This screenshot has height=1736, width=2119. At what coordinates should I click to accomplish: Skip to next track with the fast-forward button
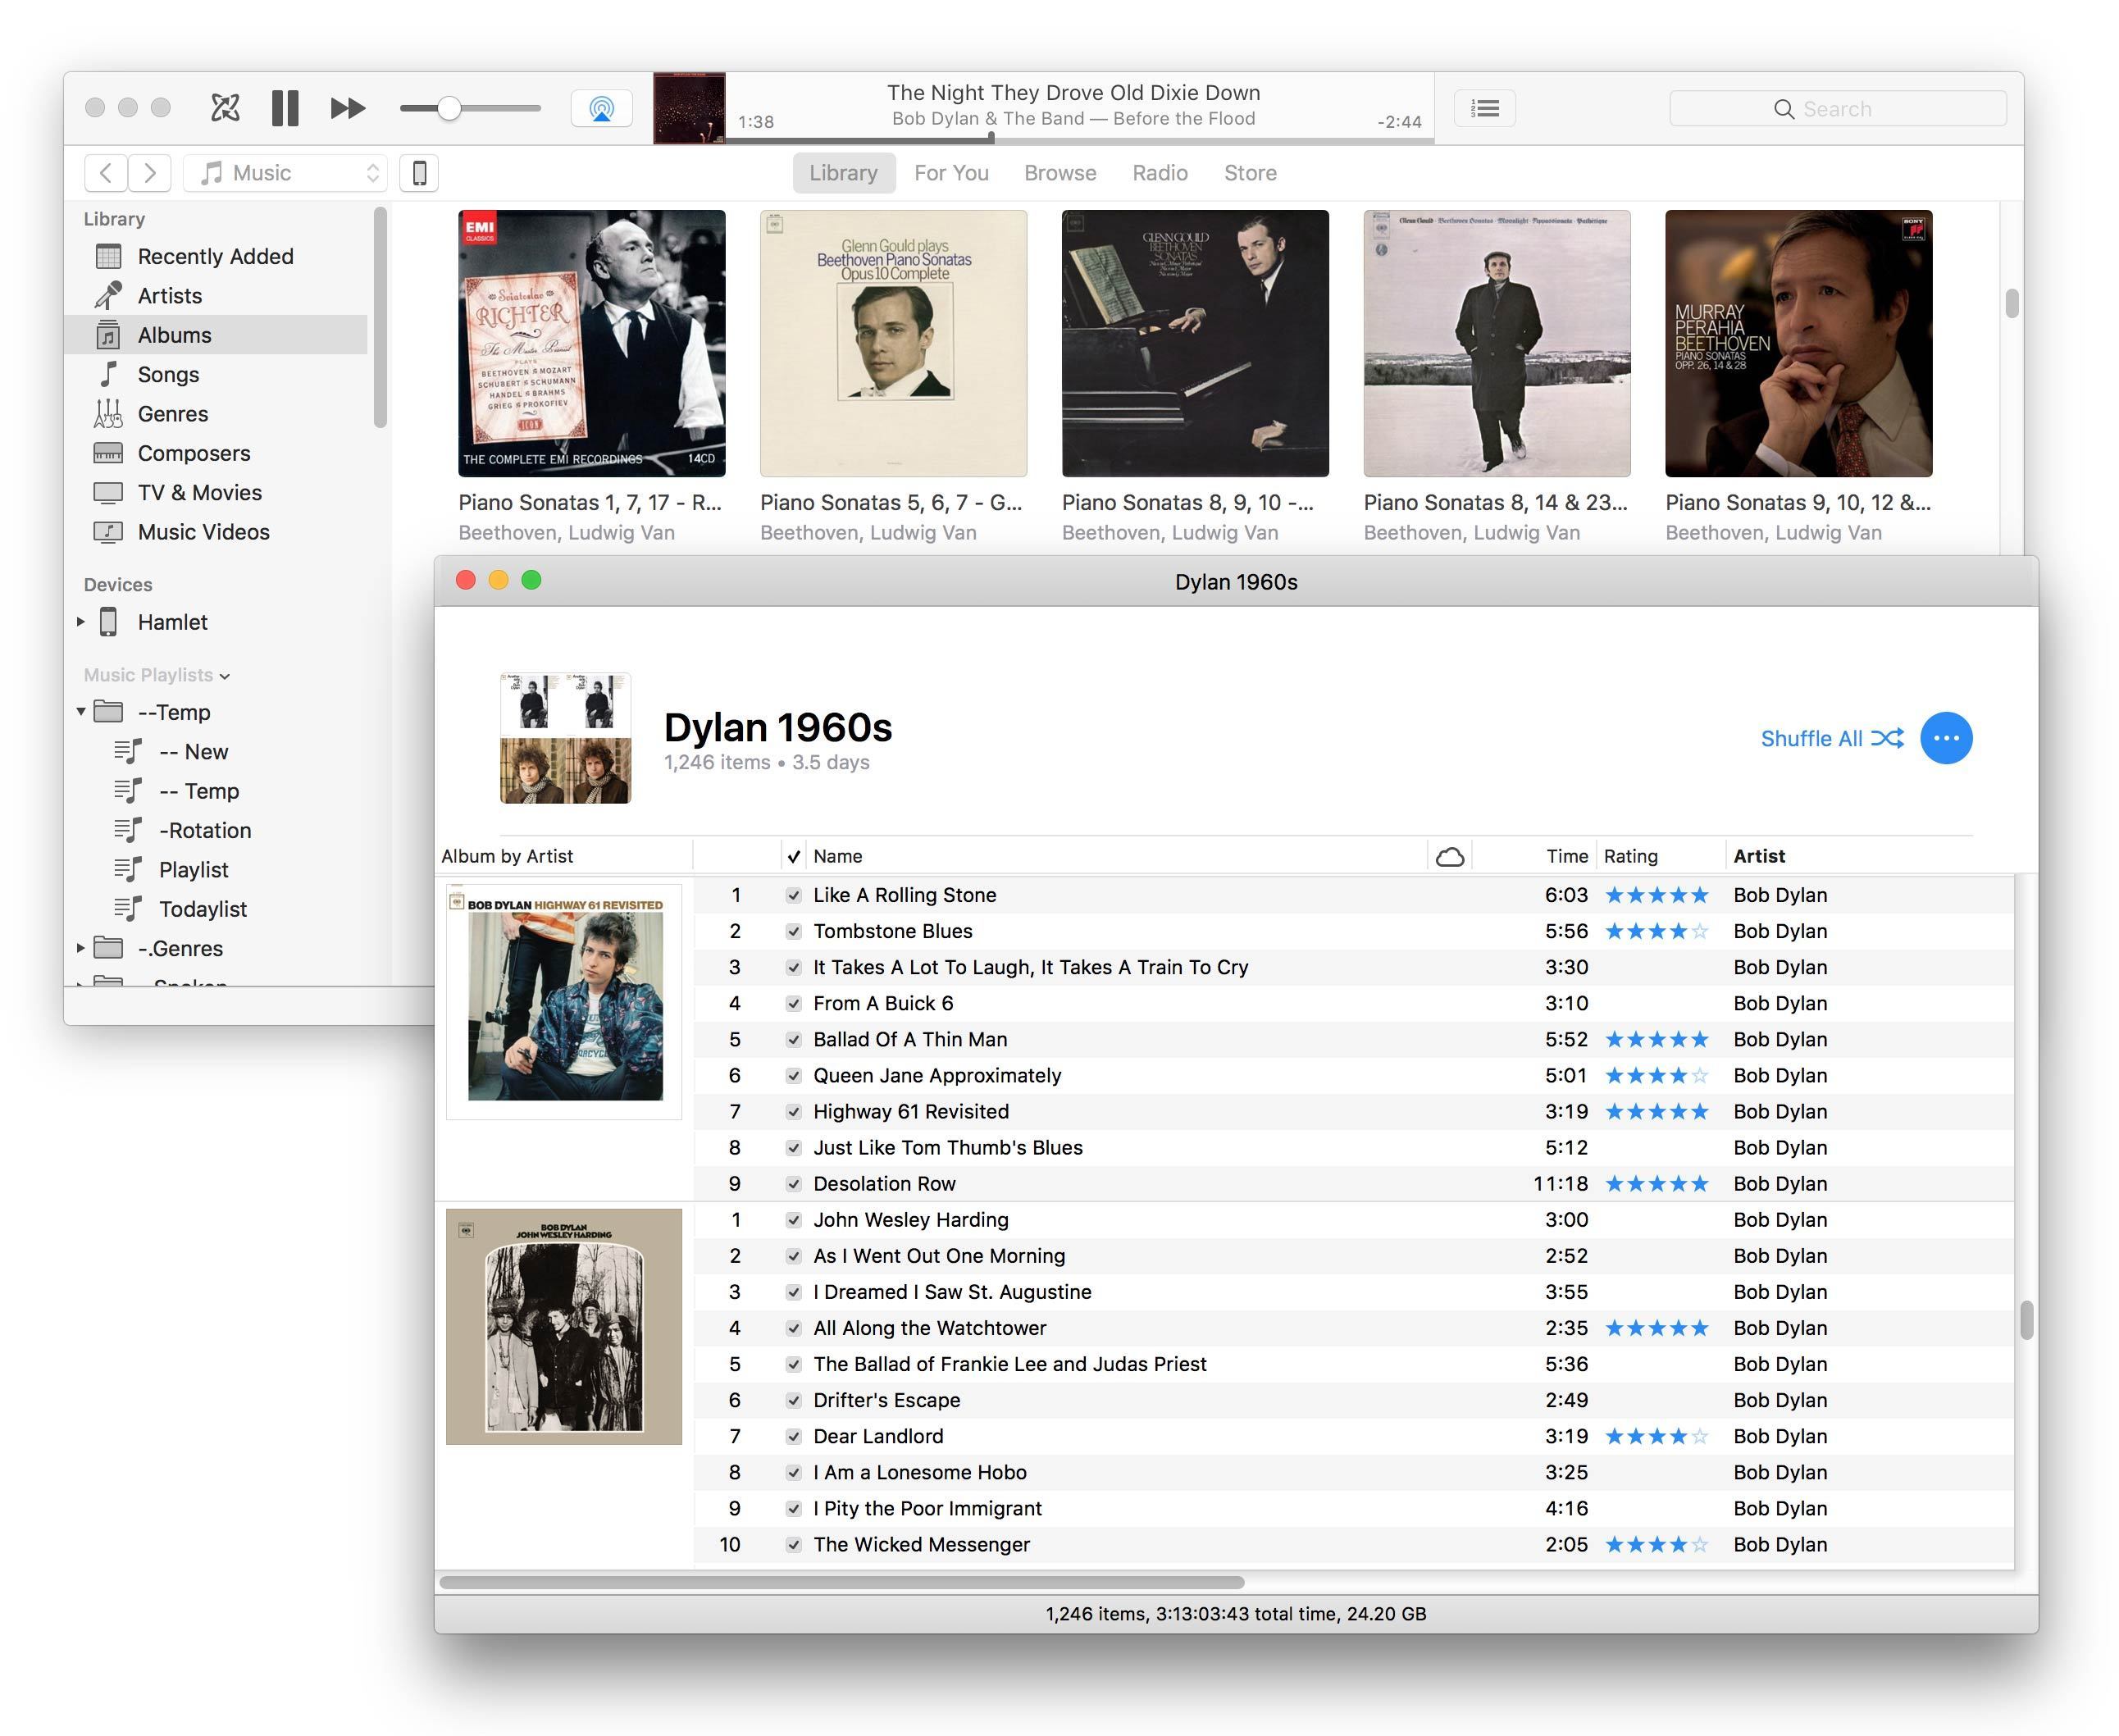[x=347, y=107]
